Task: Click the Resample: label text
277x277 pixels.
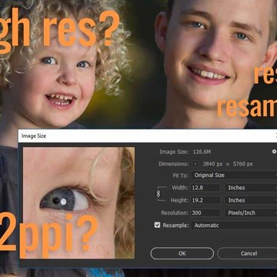Action: pyautogui.click(x=175, y=225)
